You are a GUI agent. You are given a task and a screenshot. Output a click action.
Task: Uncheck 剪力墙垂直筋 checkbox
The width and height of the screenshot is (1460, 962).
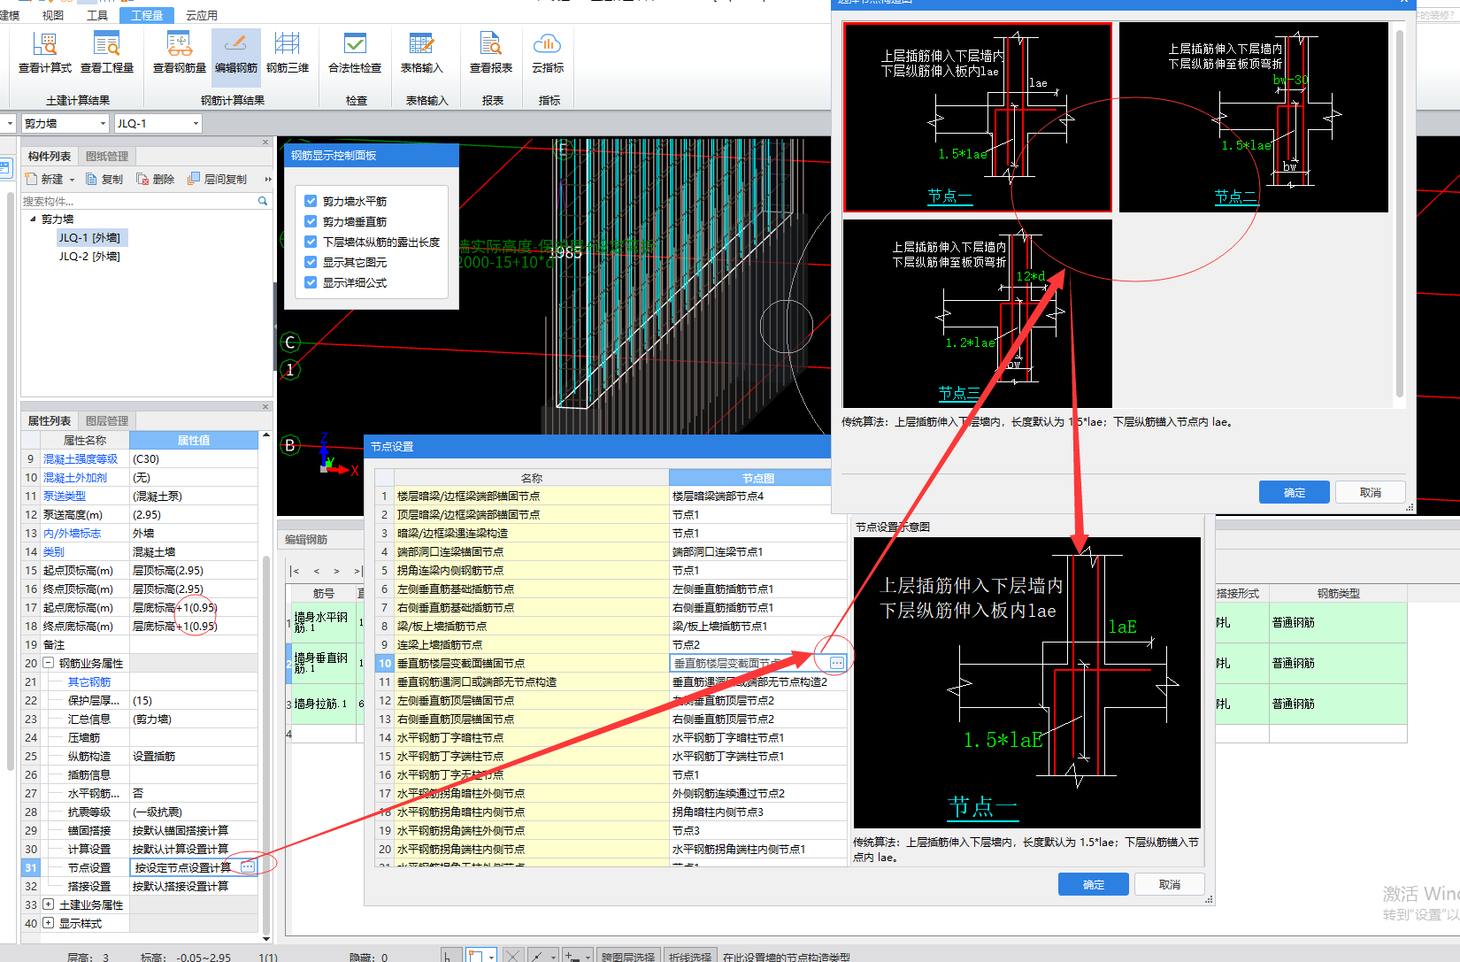point(311,221)
